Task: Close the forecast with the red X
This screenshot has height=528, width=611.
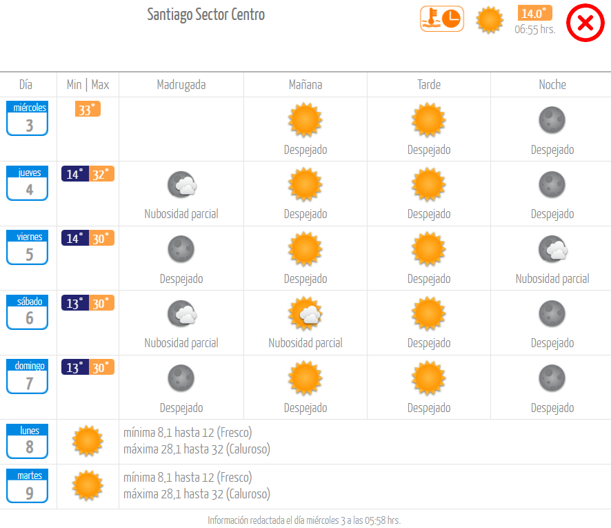Action: click(585, 23)
